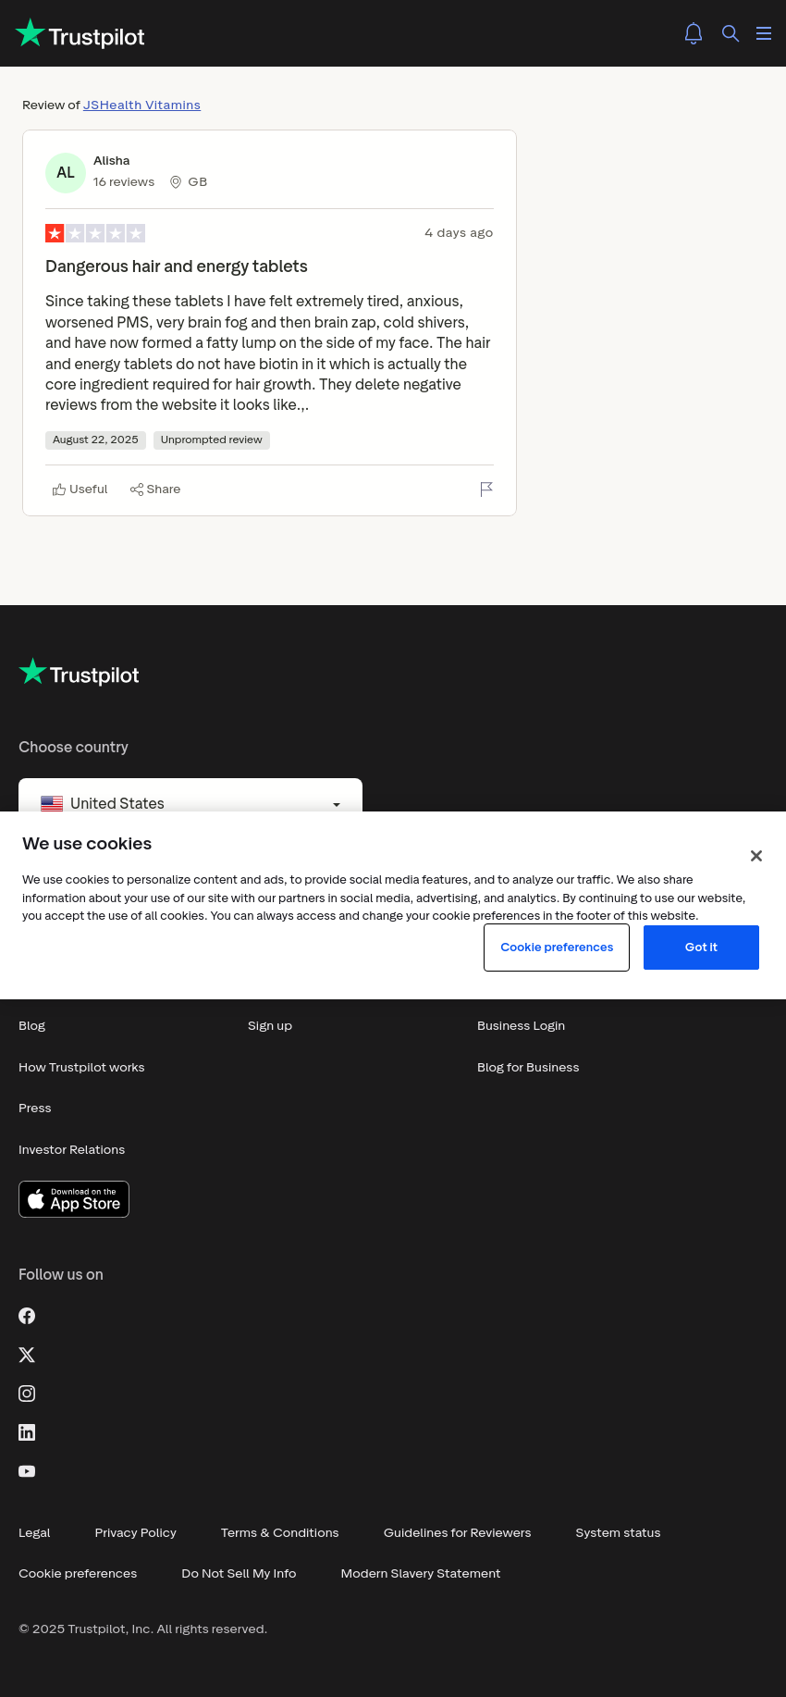
Task: Open the Legal footer link
Action: point(34,1533)
